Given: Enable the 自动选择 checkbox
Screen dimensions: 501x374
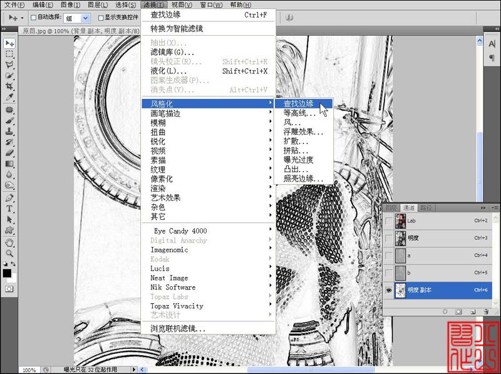Looking at the screenshot, I should pos(33,18).
